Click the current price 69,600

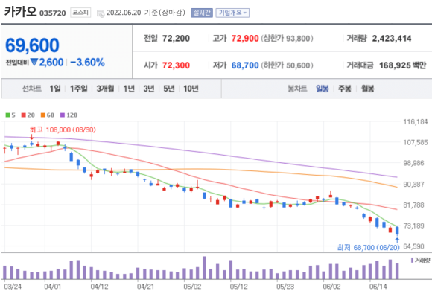click(32, 45)
